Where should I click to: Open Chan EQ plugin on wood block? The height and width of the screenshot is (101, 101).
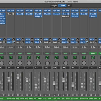tap(11, 14)
